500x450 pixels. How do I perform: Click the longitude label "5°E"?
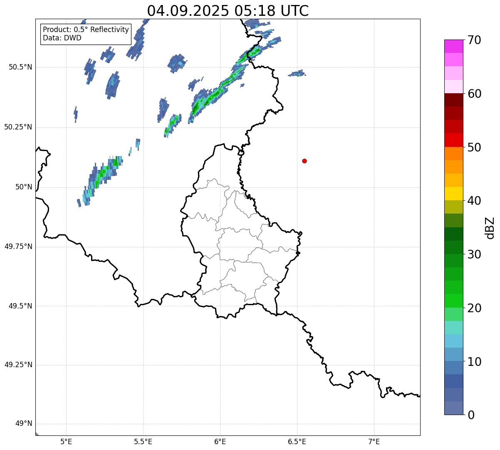66,442
